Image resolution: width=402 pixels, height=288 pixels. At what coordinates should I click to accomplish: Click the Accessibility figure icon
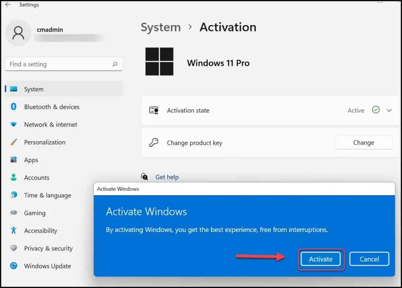tap(14, 230)
